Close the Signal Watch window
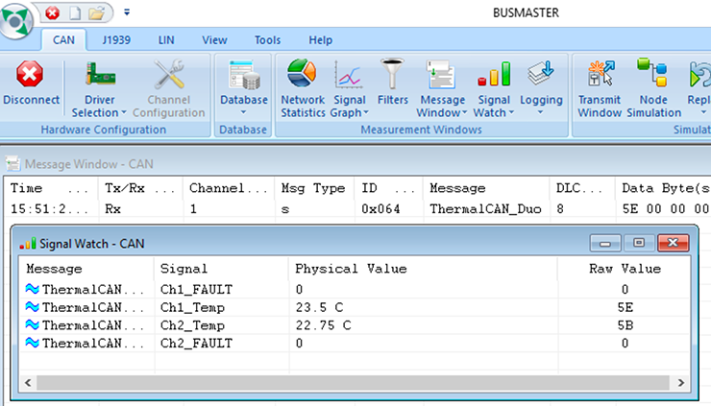Image resolution: width=711 pixels, height=406 pixels. coord(673,243)
